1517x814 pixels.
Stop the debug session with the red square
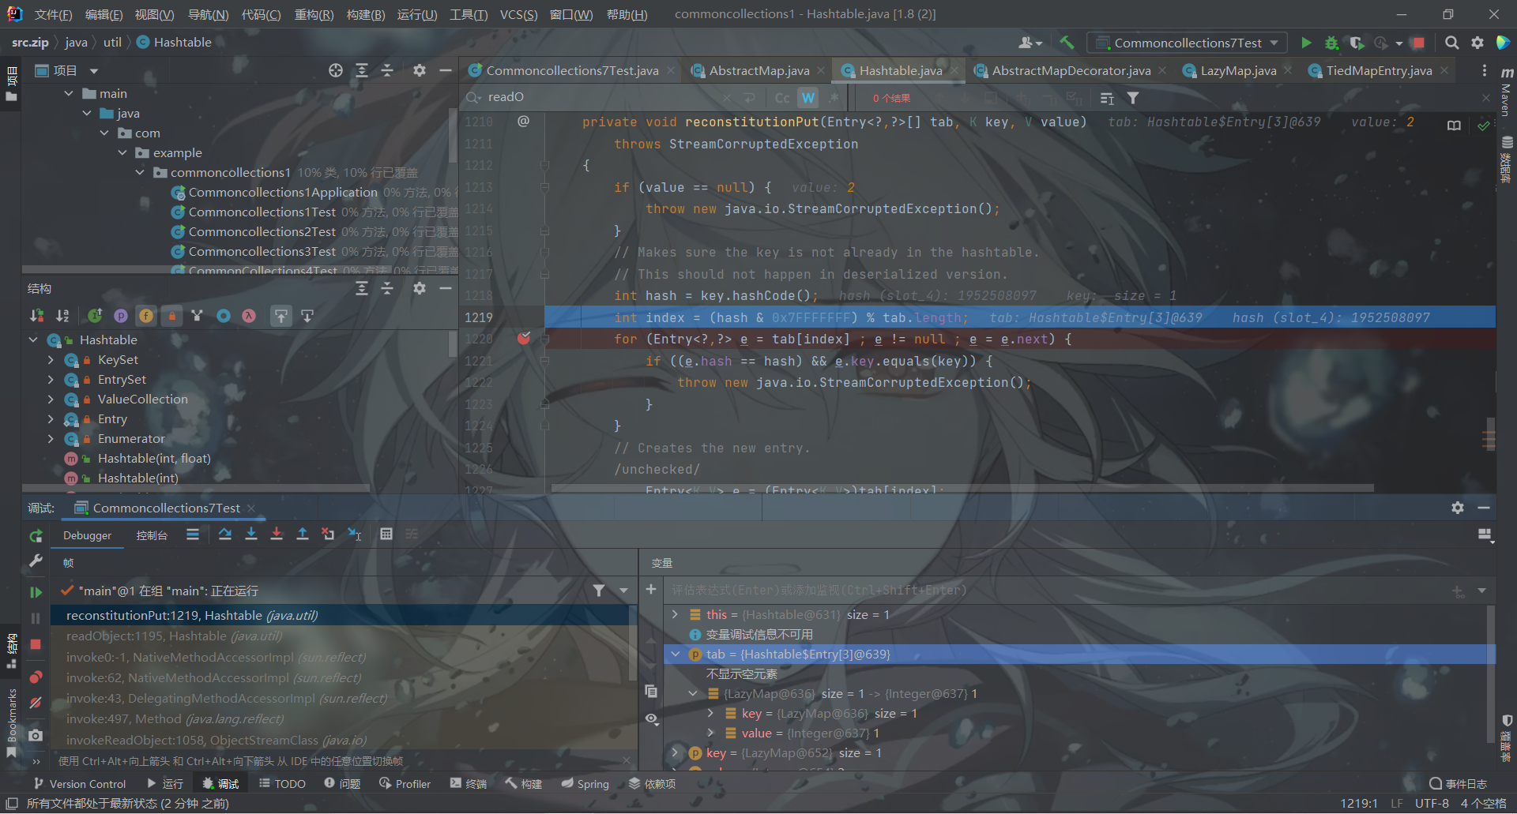coord(36,644)
